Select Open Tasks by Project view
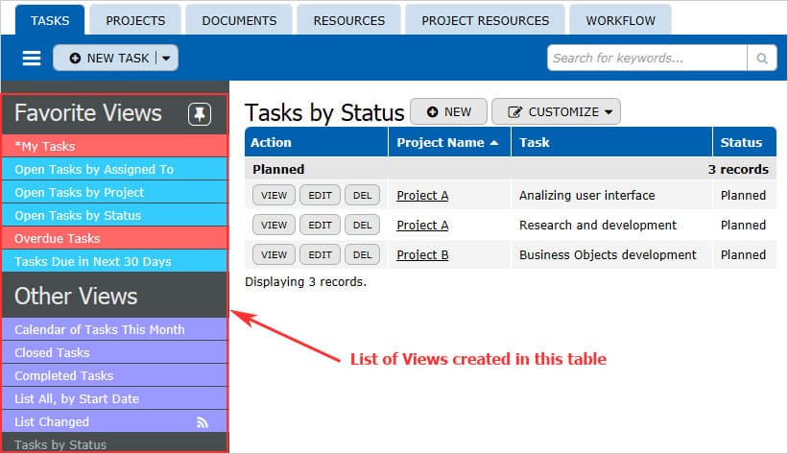The height and width of the screenshot is (454, 788). 114,192
